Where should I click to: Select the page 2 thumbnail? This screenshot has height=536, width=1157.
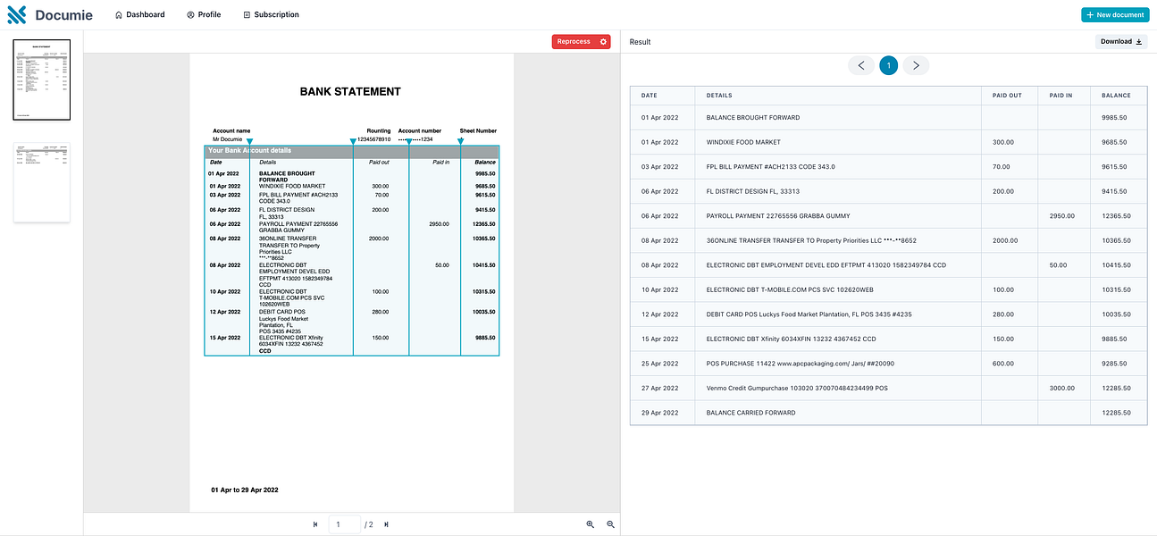41,182
